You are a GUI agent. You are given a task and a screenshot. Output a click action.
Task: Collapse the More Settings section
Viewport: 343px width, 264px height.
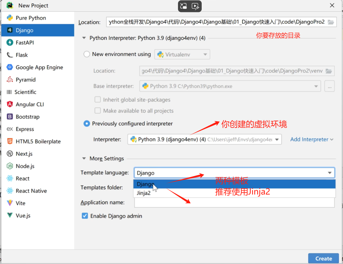(x=84, y=159)
